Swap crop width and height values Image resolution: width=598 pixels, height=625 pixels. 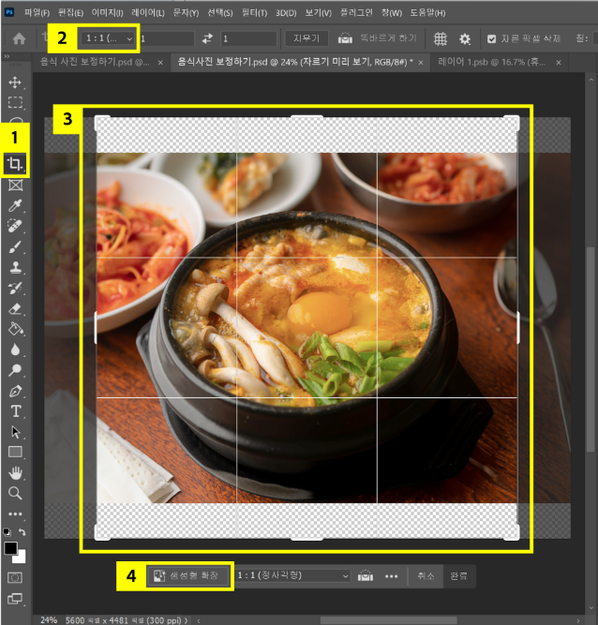tap(207, 38)
